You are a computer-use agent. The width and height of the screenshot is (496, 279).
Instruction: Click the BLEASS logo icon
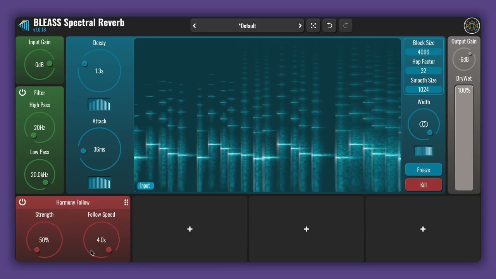coord(24,26)
